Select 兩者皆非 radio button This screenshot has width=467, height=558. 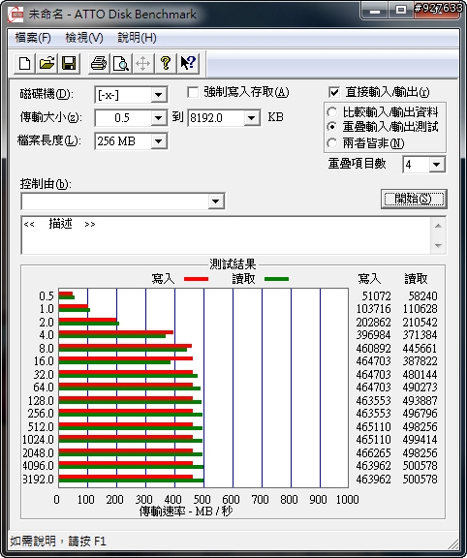332,143
